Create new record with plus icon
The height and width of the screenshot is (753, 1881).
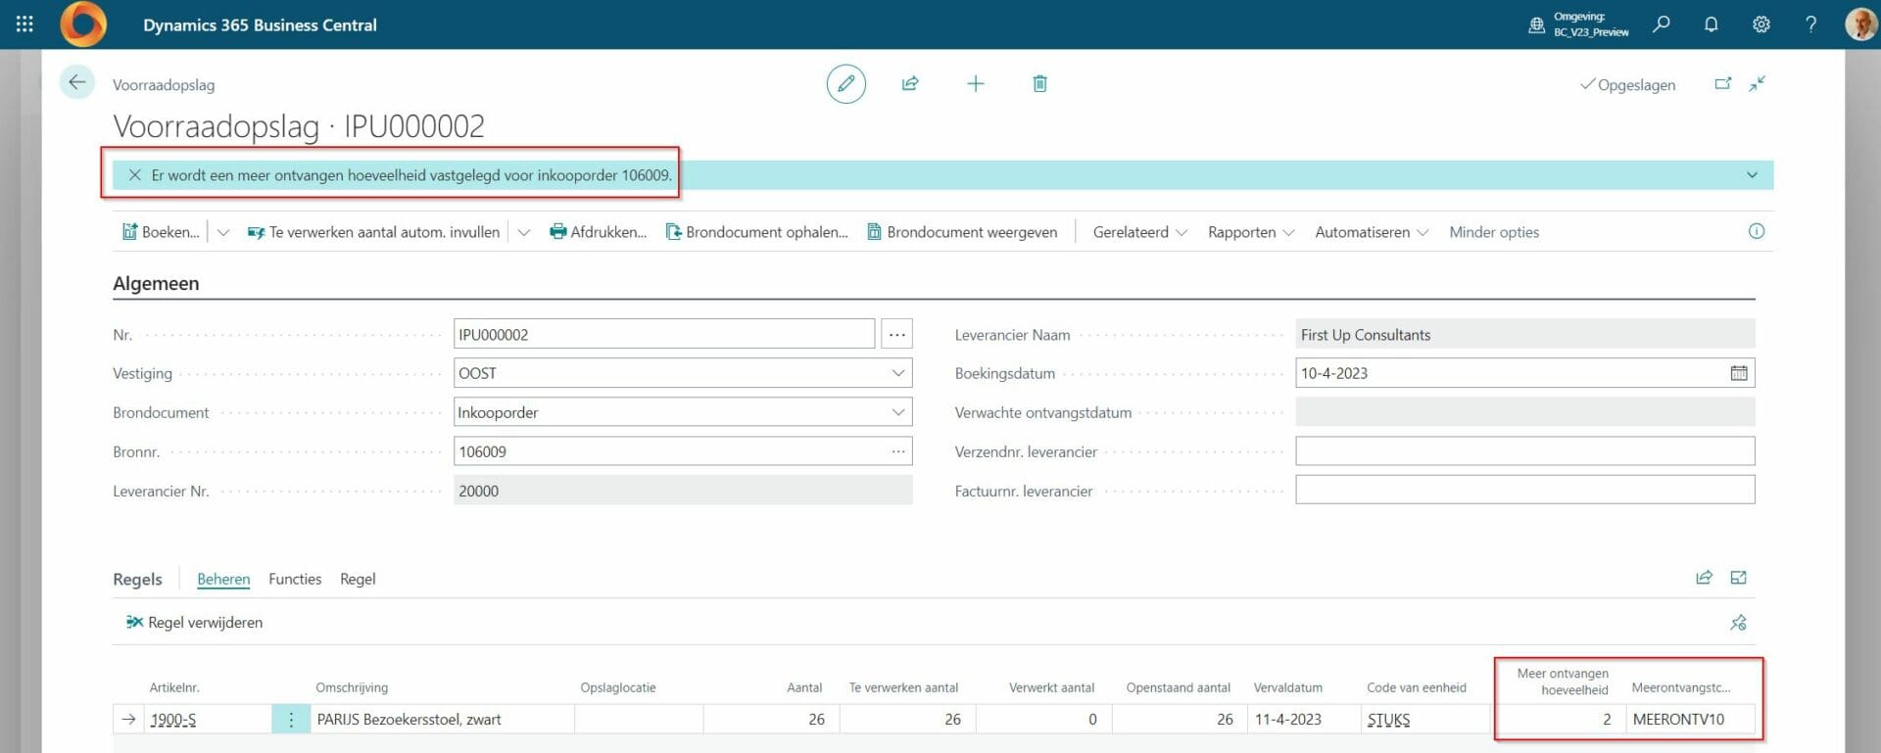[976, 84]
